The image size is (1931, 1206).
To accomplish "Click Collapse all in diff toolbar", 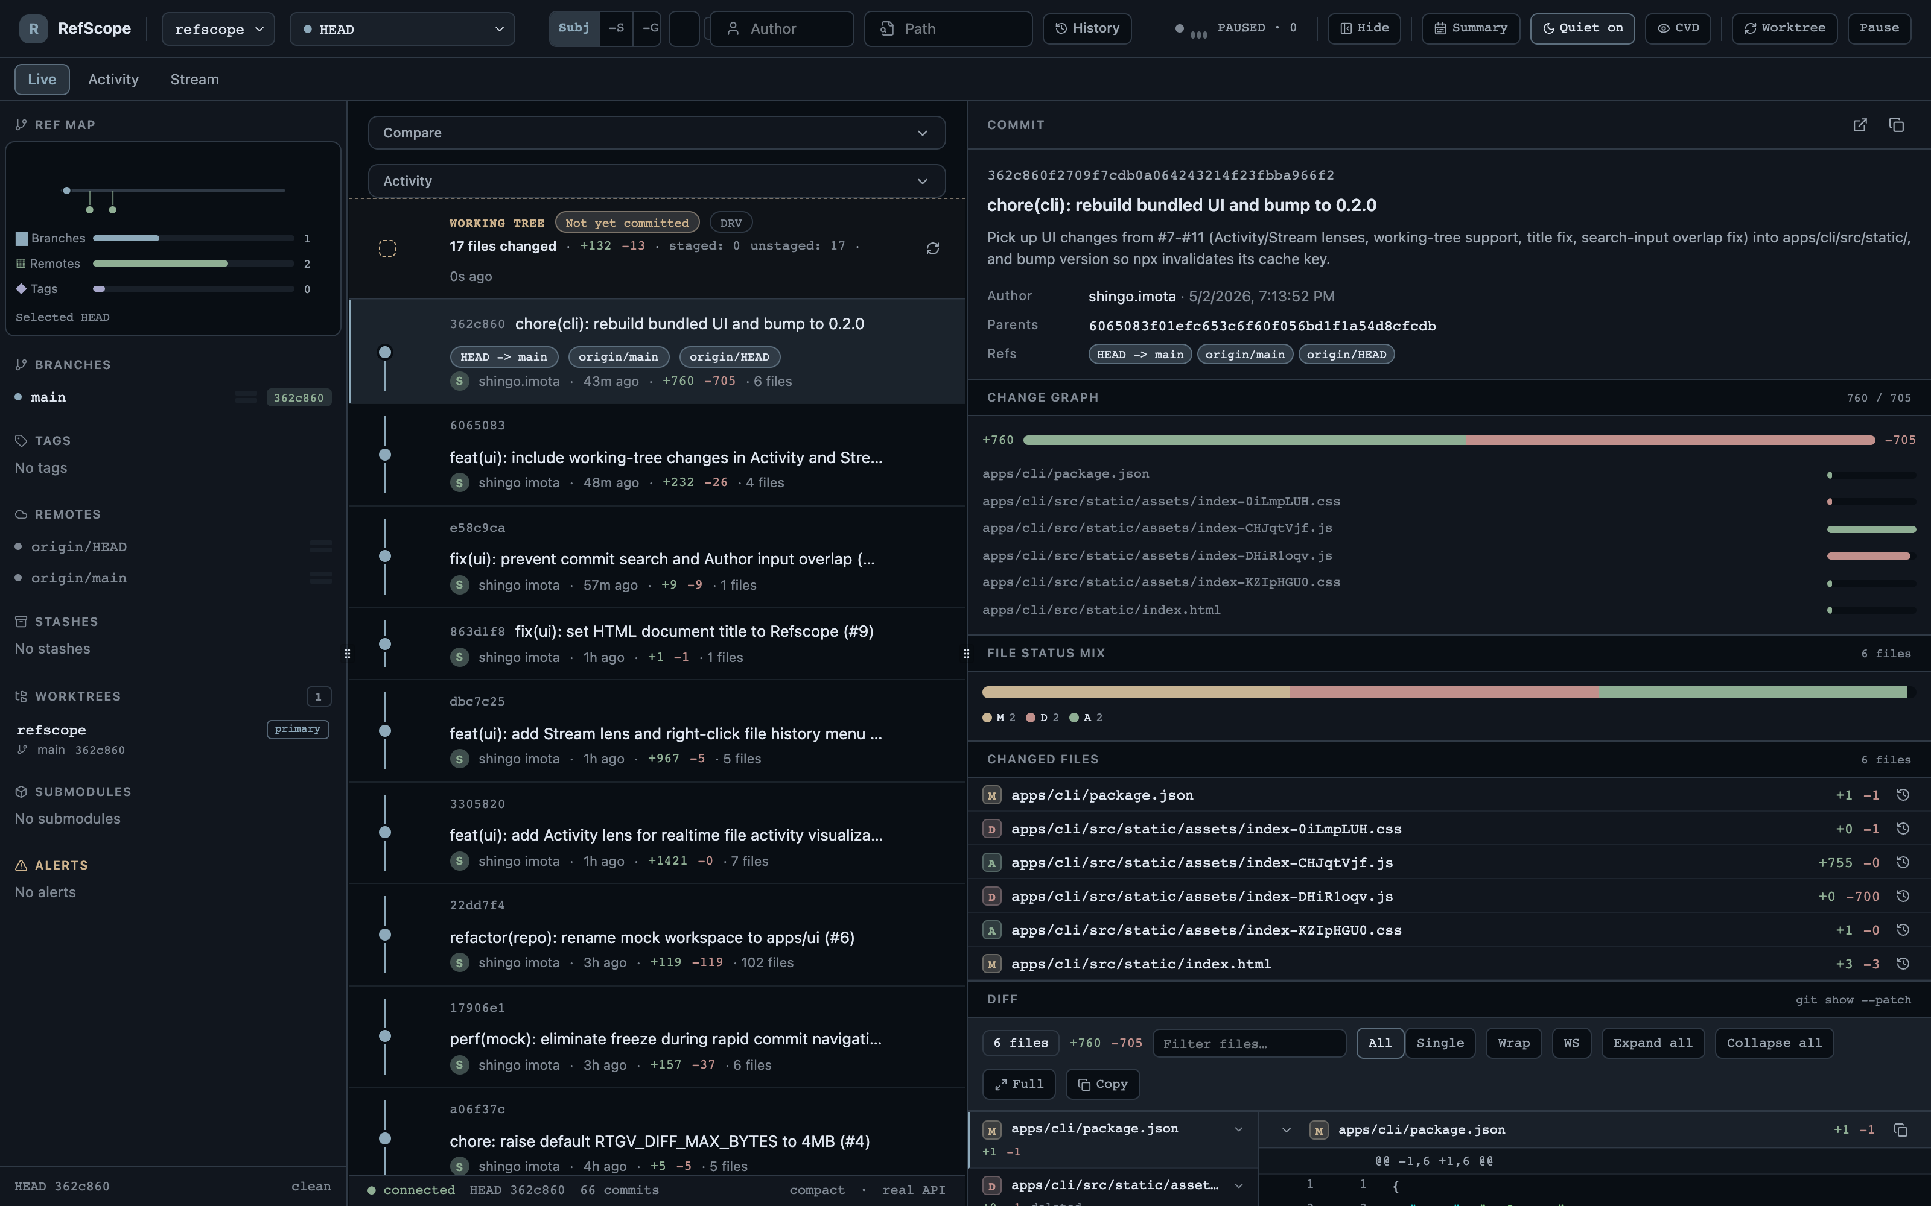I will [x=1774, y=1043].
